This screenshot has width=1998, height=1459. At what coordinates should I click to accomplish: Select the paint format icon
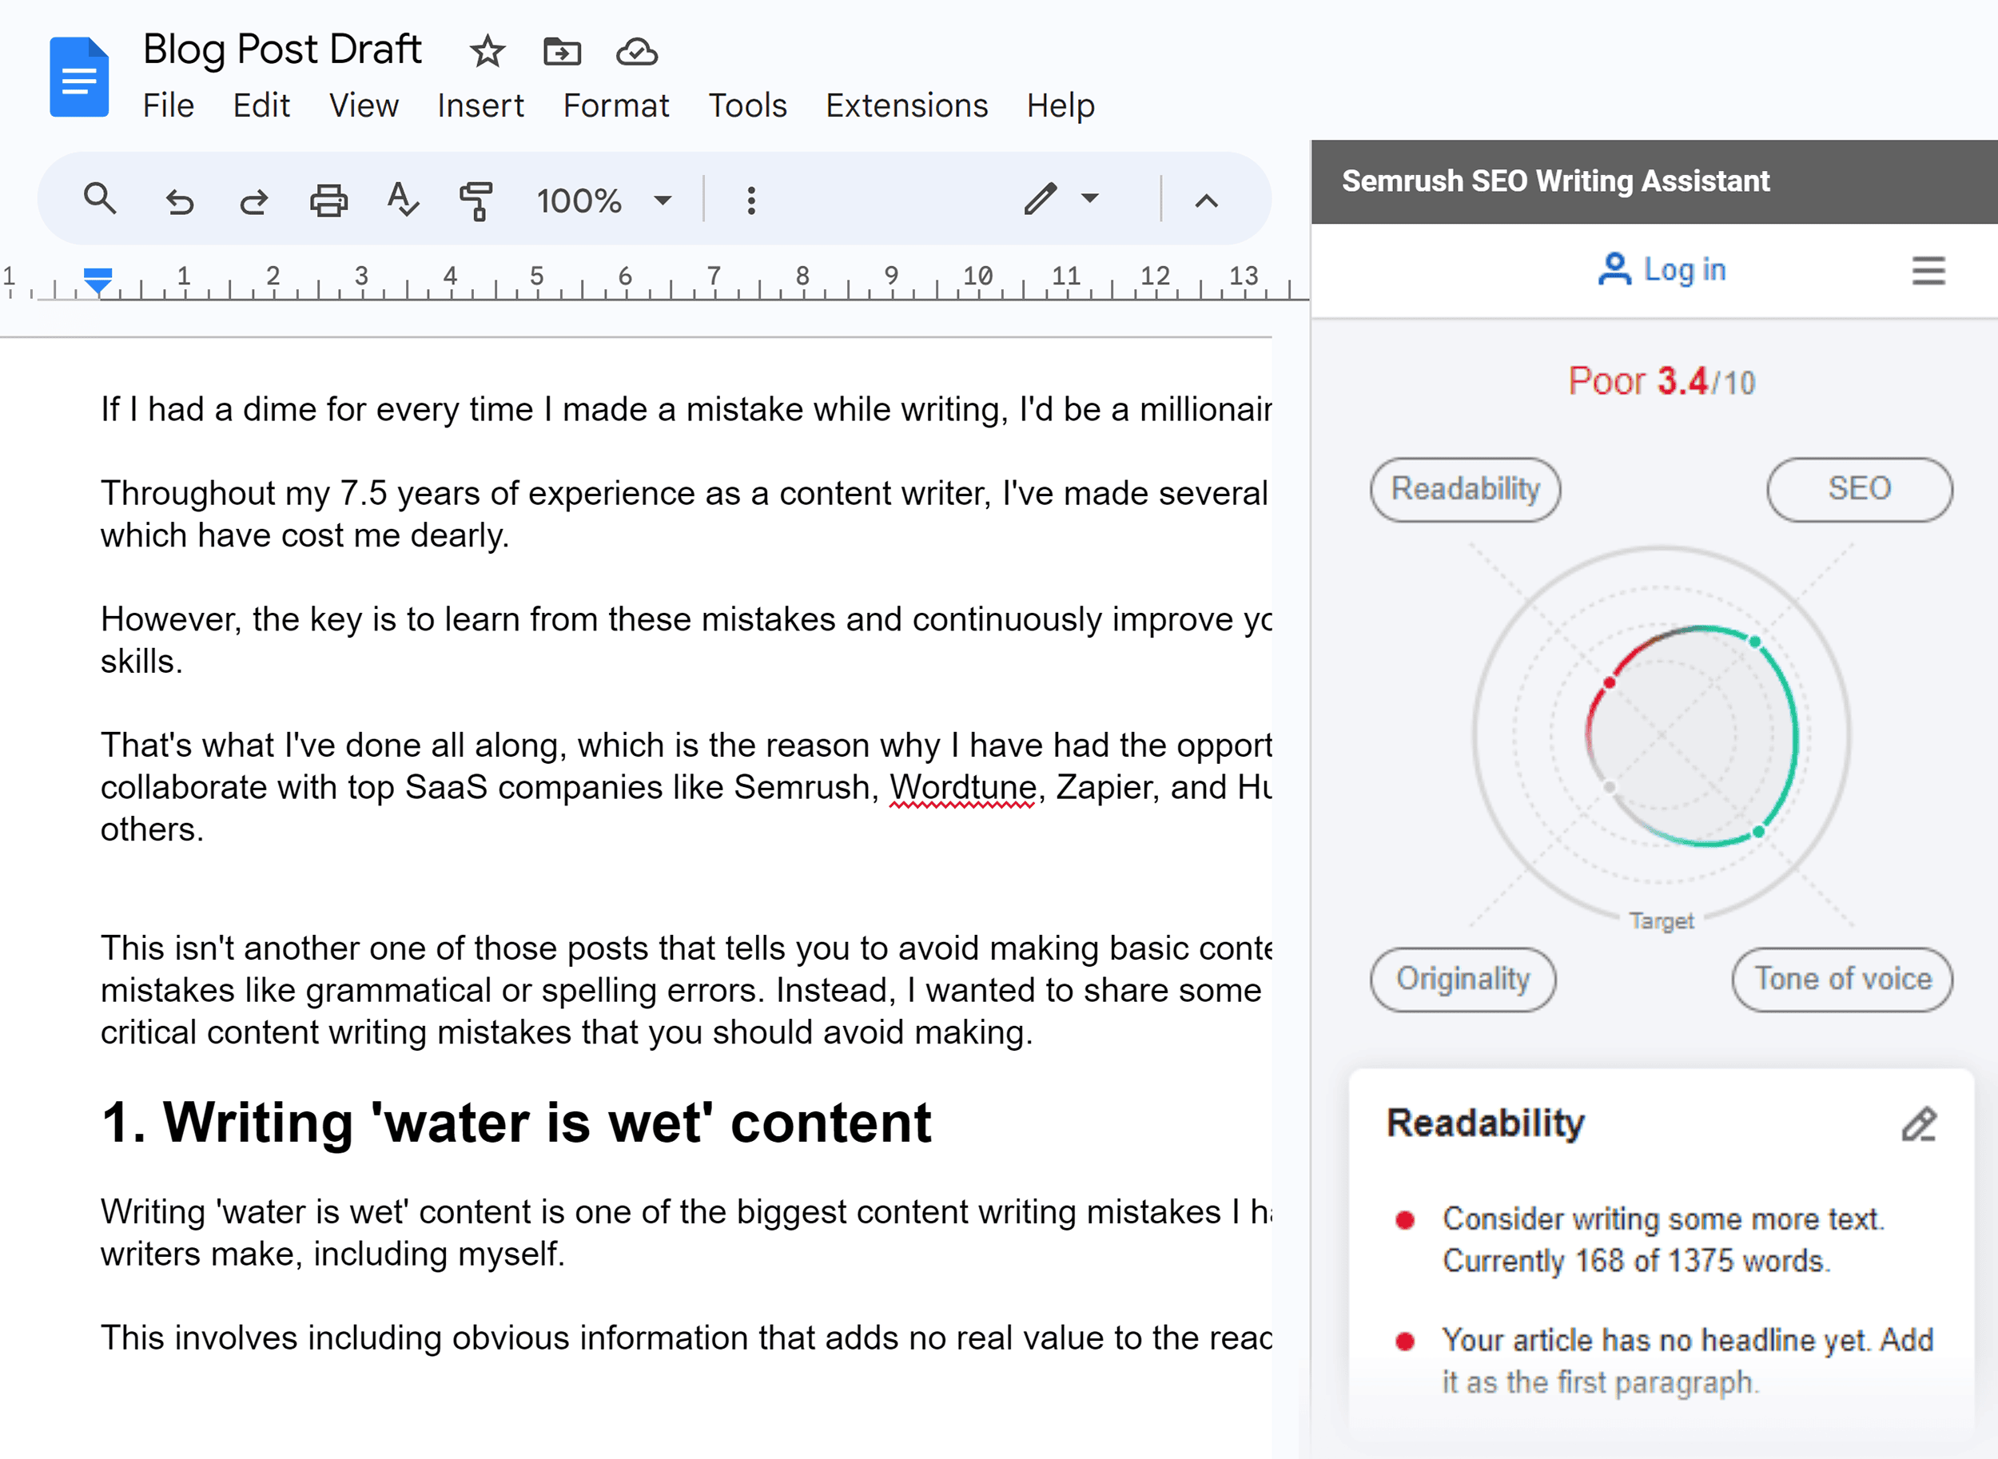(478, 201)
